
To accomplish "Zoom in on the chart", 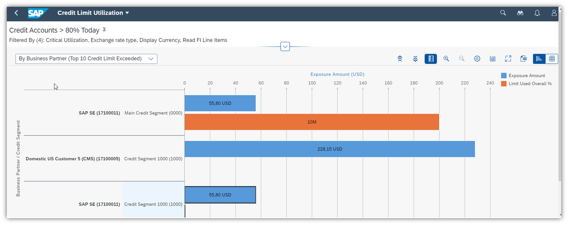I will point(446,59).
